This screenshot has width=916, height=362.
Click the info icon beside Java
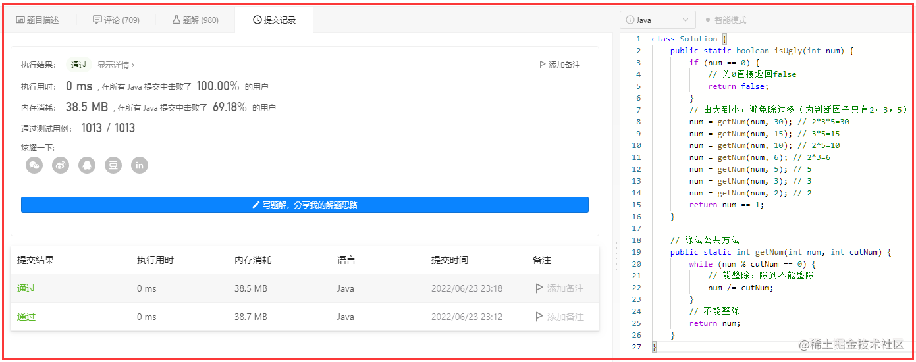[630, 20]
